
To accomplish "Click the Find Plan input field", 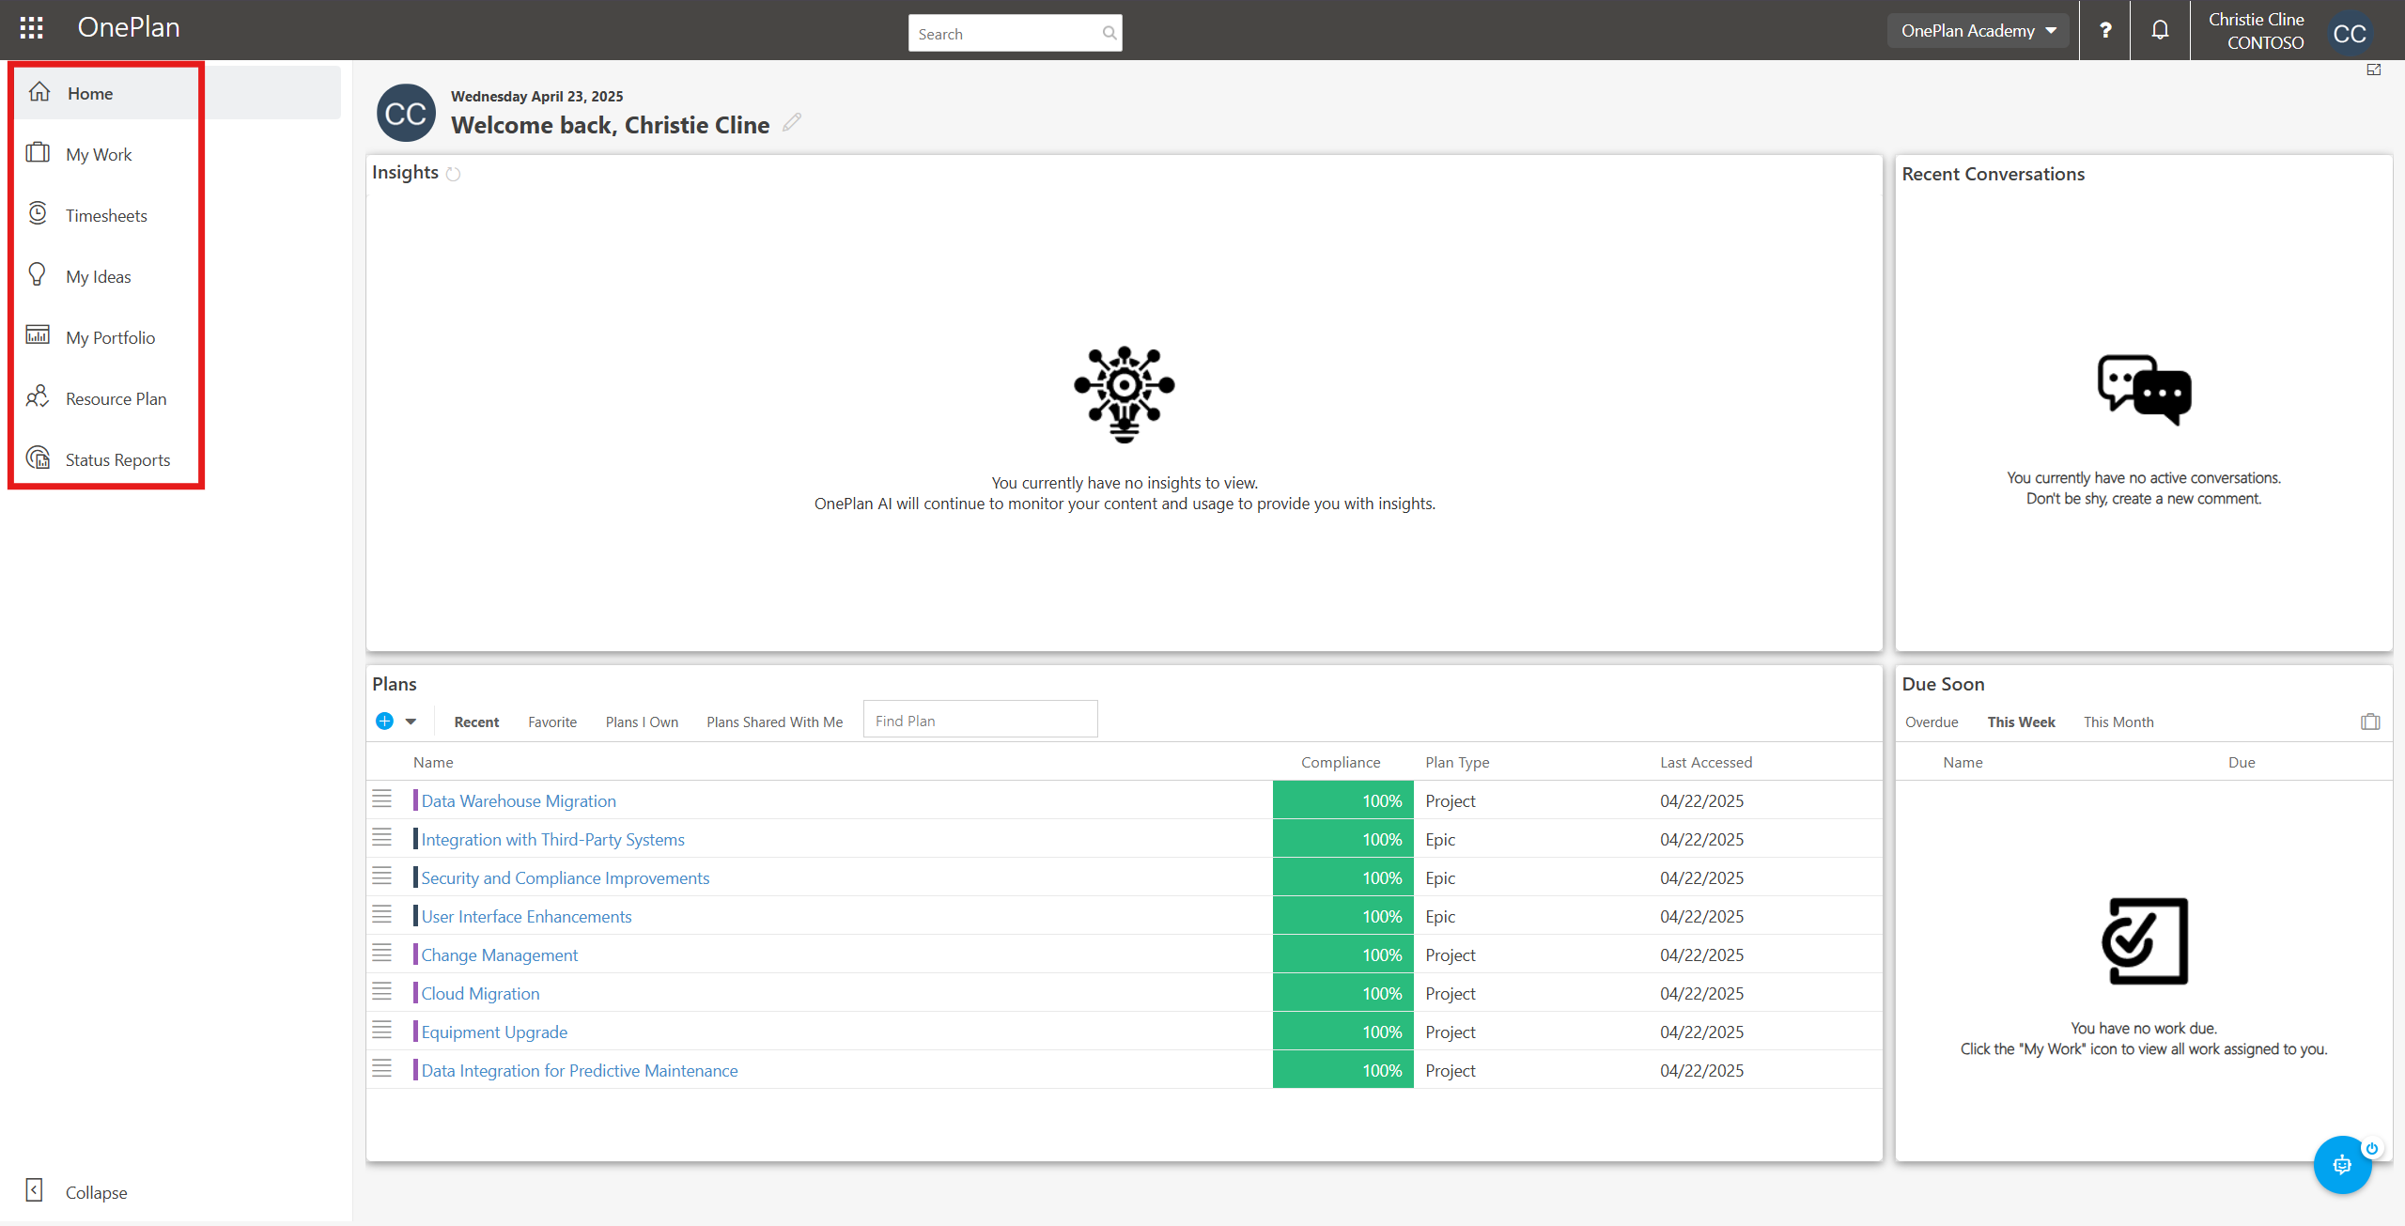I will (x=980, y=721).
